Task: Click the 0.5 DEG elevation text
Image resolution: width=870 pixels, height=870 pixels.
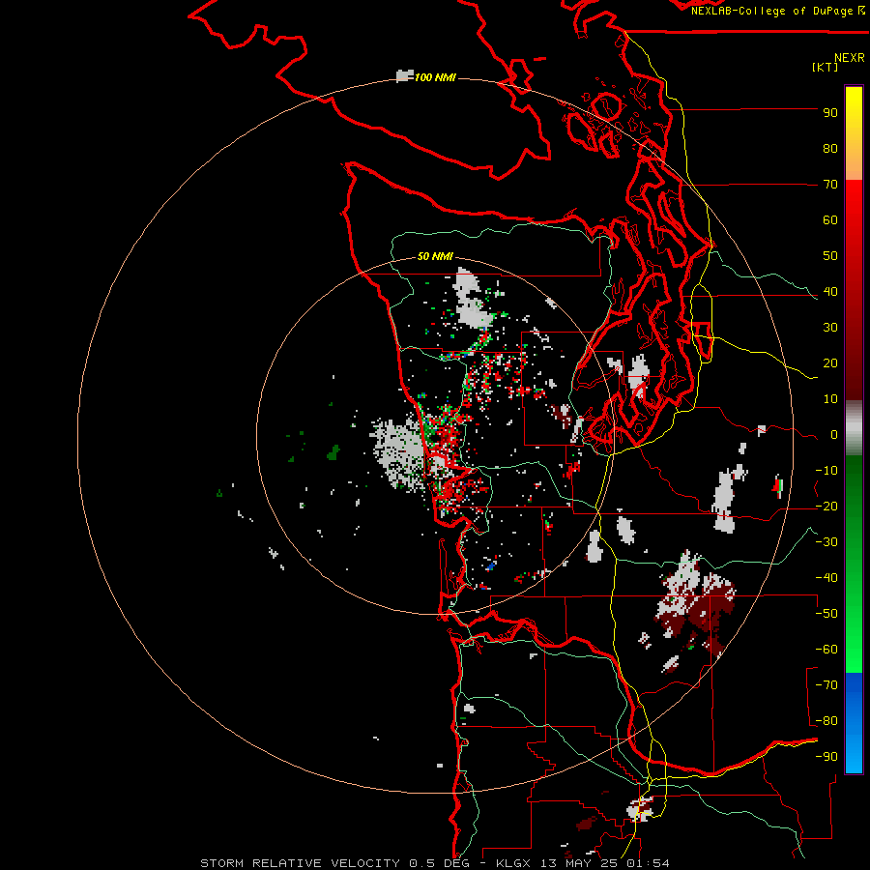Action: coord(440,863)
